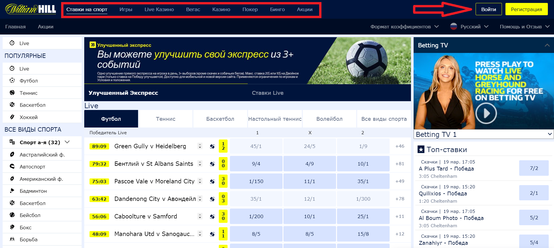The width and height of the screenshot is (554, 248).
Task: Open the Betting TV 1 channel selector
Action: [x=484, y=134]
